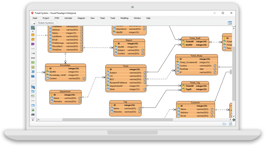The image size is (265, 146).
Task: Select the Knowledge entity header
Action: point(65,65)
